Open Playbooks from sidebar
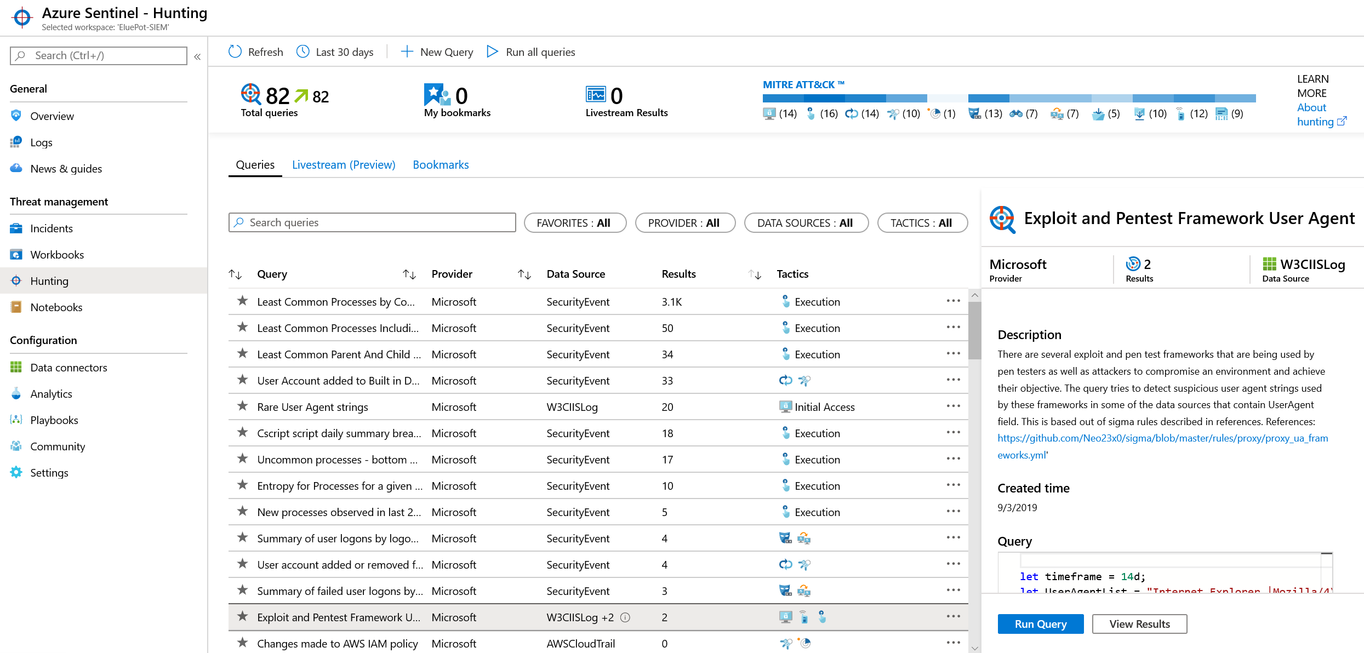Viewport: 1364px width, 653px height. coord(54,420)
